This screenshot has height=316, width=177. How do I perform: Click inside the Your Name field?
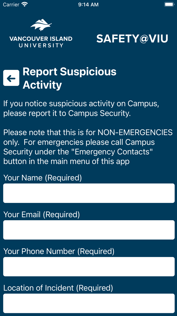pos(88,193)
